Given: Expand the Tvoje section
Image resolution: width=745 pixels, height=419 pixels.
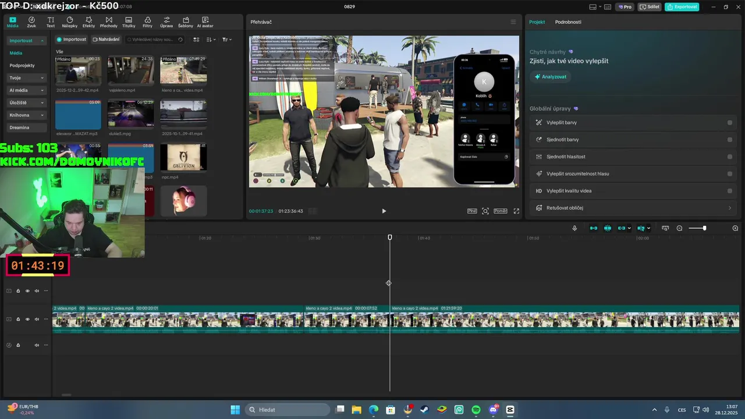Looking at the screenshot, I should point(27,78).
